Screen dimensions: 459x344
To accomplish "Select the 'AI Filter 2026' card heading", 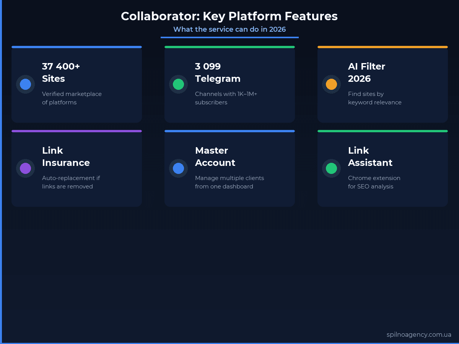I will click(x=366, y=73).
